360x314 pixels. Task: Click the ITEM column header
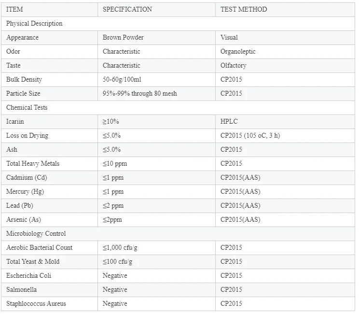14,9
